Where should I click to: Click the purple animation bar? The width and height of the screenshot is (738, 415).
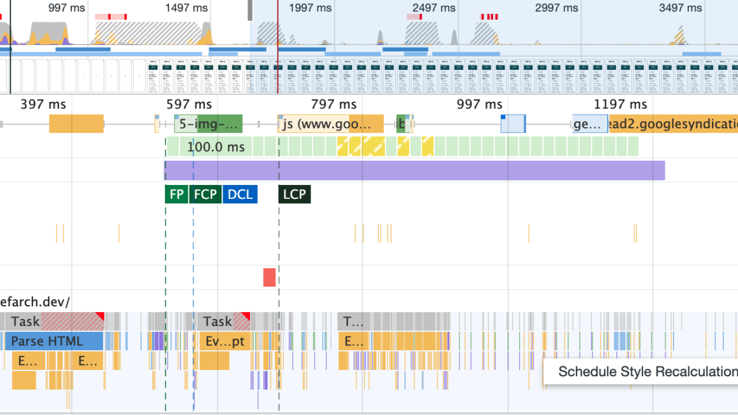pos(414,170)
